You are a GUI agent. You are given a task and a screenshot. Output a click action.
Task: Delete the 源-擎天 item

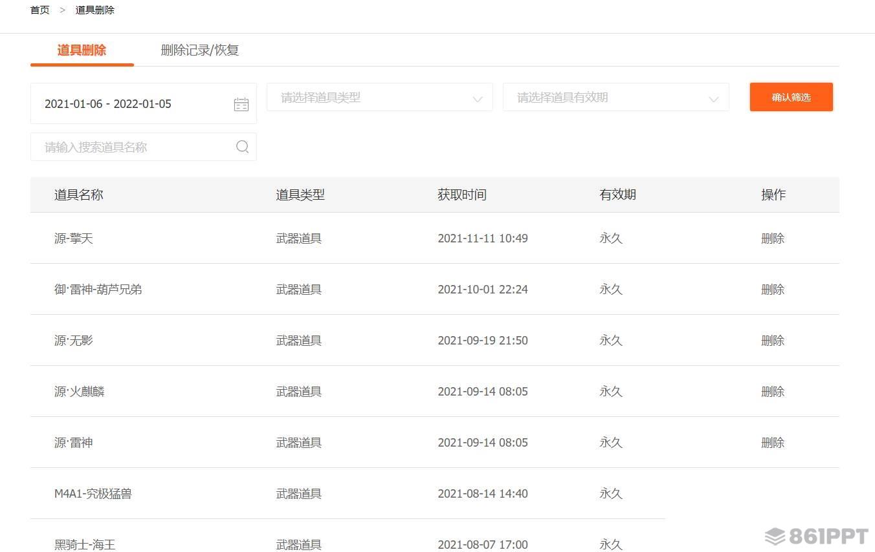(x=773, y=239)
